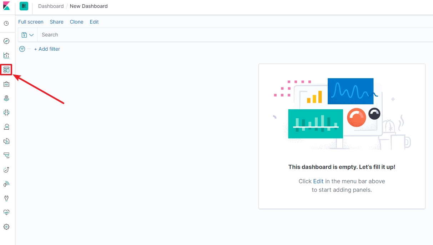Open Canvas from the sidebar
Image resolution: width=433 pixels, height=245 pixels.
click(x=6, y=84)
